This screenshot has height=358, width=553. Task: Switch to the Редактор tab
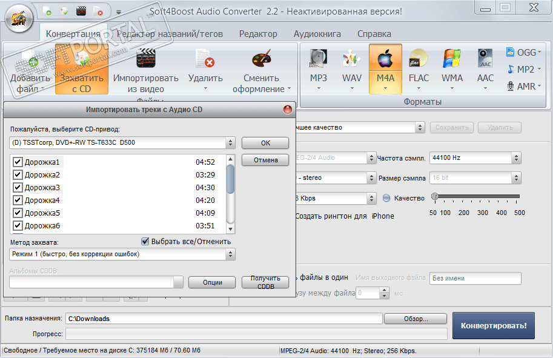(x=258, y=34)
